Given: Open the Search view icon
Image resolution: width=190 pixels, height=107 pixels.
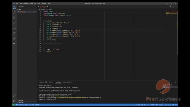Looking at the screenshot, I should 14,12.
